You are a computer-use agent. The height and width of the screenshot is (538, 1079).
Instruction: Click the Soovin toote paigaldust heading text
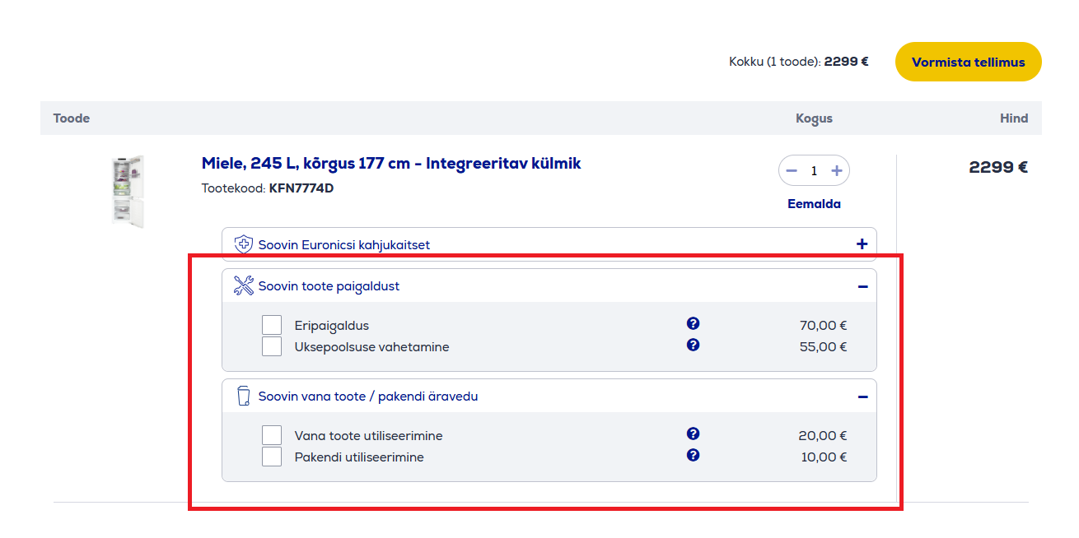tap(329, 286)
